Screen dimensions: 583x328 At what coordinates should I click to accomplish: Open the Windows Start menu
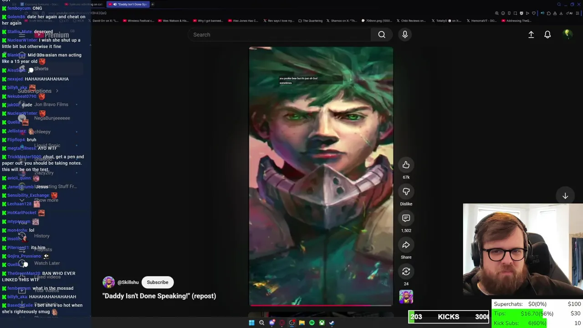(251, 323)
